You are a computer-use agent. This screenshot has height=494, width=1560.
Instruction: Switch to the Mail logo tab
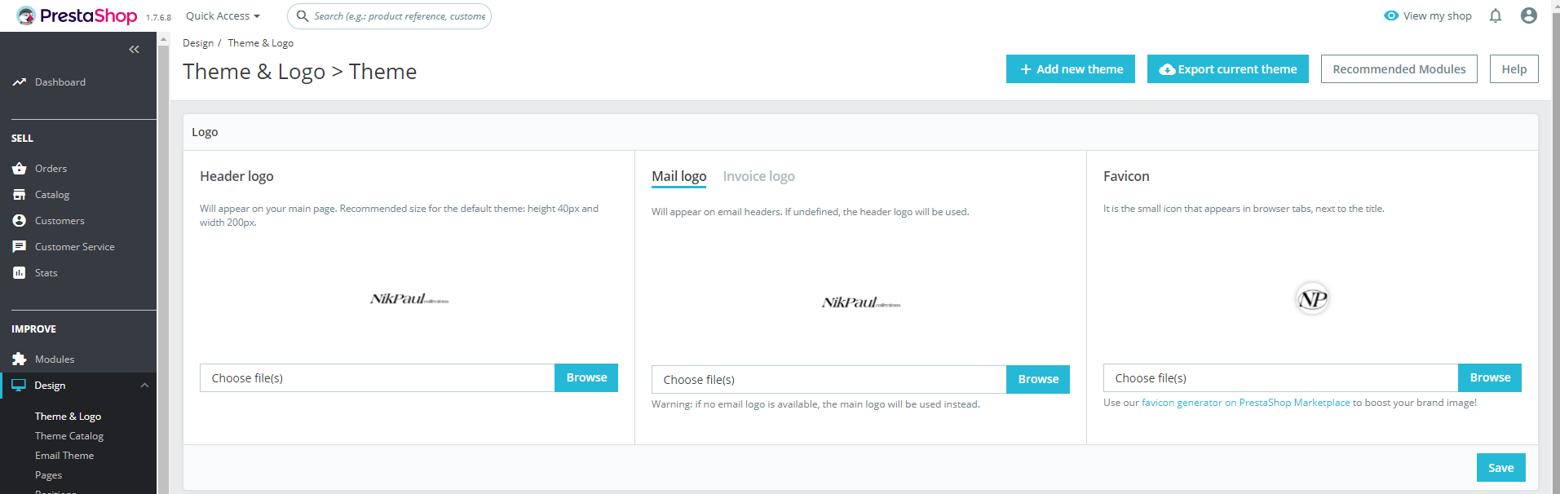click(x=679, y=176)
